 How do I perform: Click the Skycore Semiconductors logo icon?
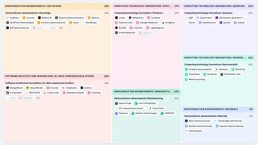[x=56, y=18]
